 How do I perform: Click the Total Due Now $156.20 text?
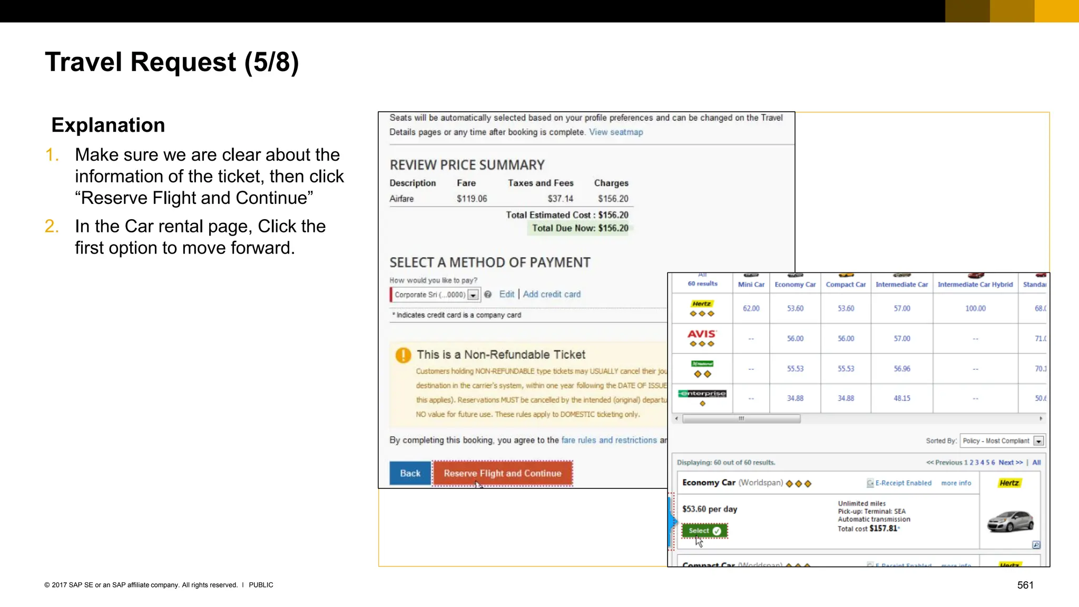580,228
